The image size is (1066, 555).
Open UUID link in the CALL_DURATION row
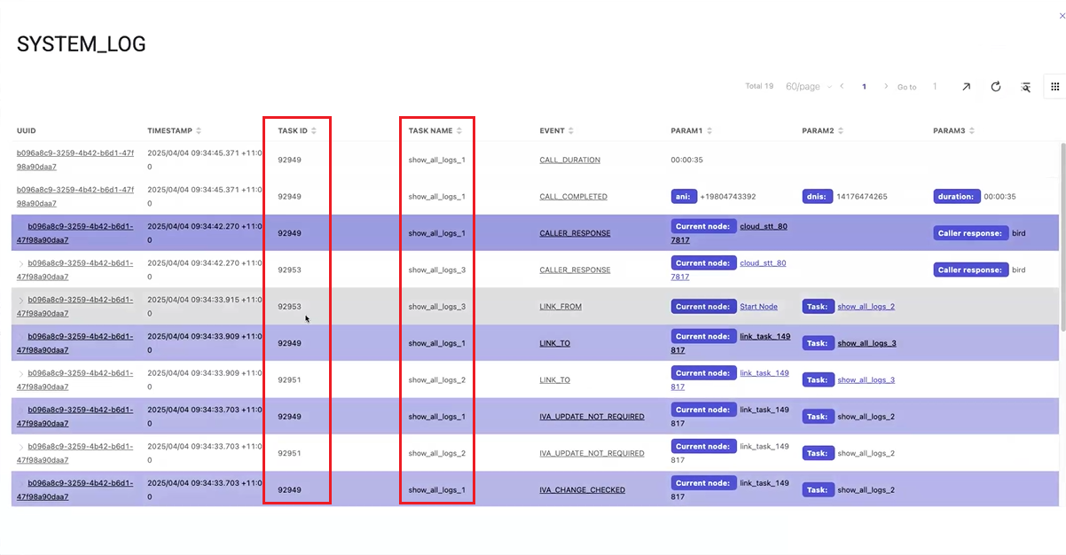[75, 160]
